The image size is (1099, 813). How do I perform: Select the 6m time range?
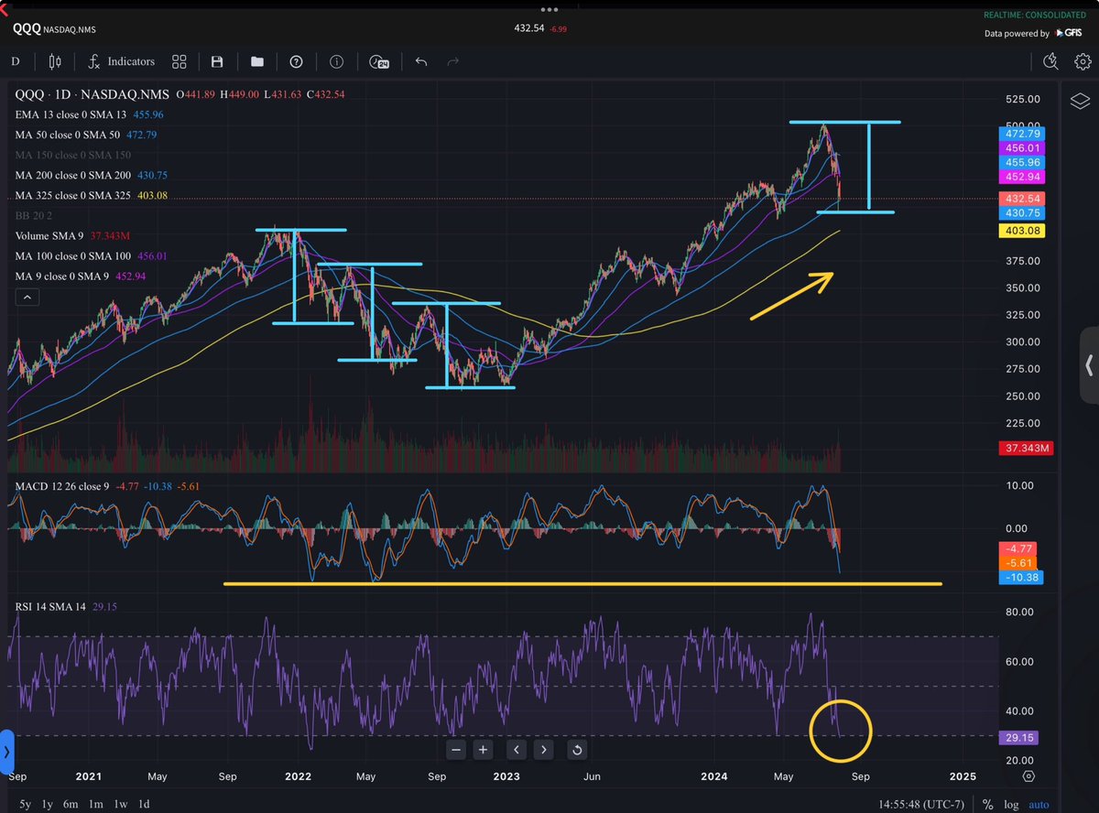coord(71,804)
